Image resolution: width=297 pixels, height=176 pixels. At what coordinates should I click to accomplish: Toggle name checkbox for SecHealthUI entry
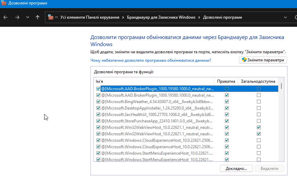[x=98, y=115]
